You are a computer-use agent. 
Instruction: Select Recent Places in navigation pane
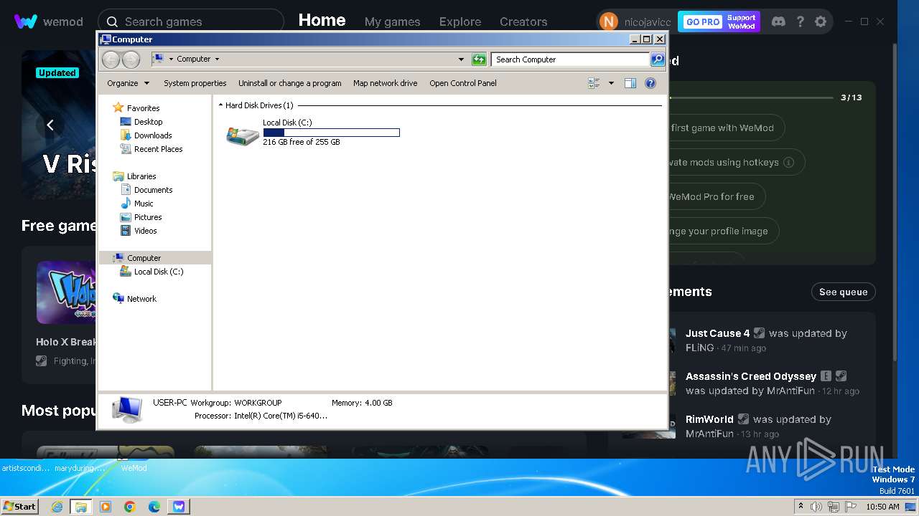[x=158, y=149]
